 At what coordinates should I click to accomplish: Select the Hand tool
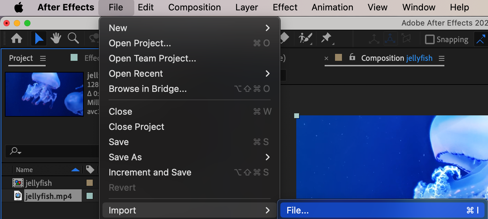tap(56, 38)
